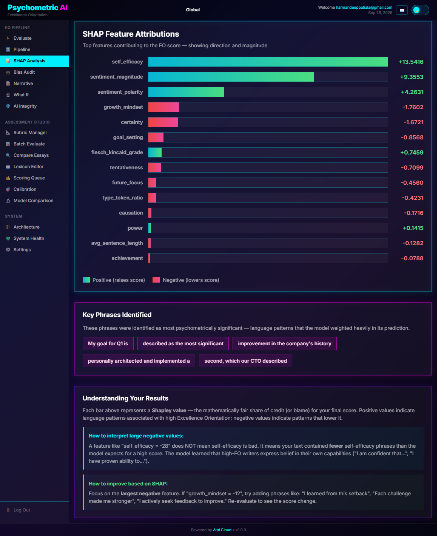Click the SHAP Analysis chart icon

click(x=8, y=61)
